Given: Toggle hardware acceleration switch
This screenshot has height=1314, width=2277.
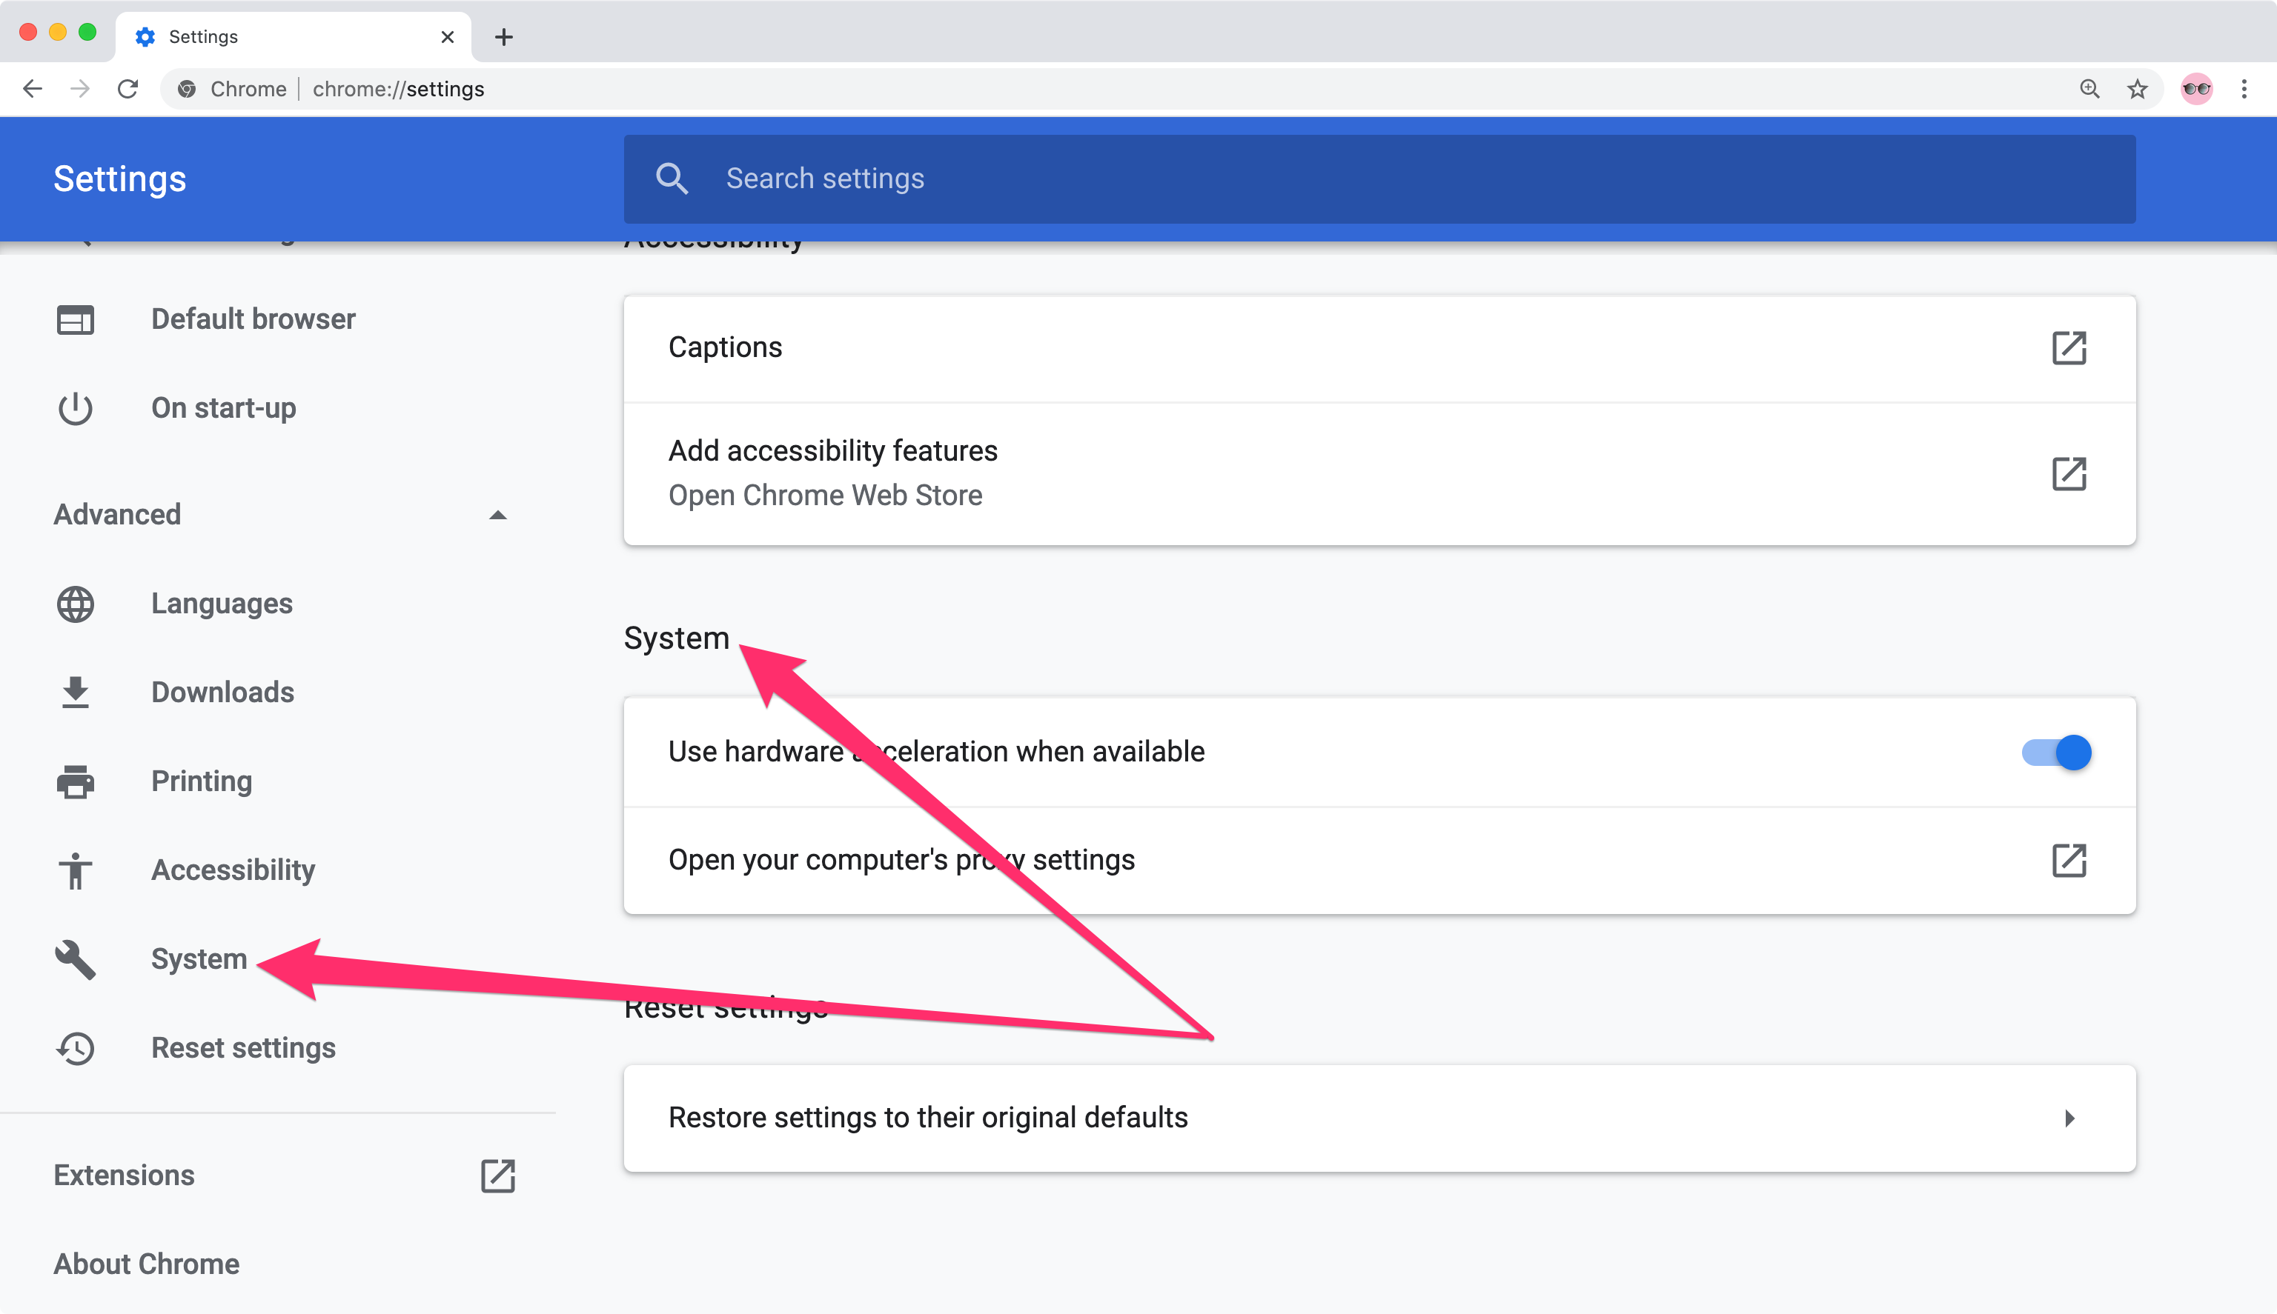Looking at the screenshot, I should [x=2056, y=752].
